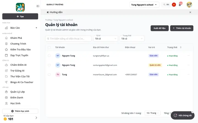Click the Chương Trình book icon

point(6,44)
